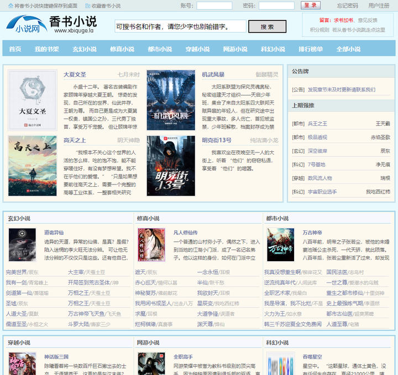Open 完美世界 in 玄幻小说 list
Screen dimensions: 398x375
click(16, 272)
